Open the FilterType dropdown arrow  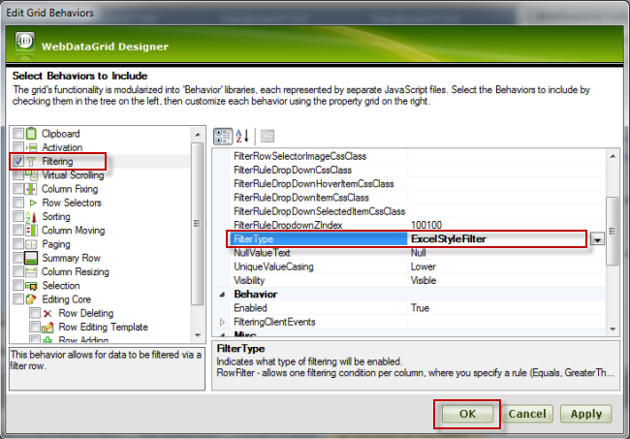598,239
